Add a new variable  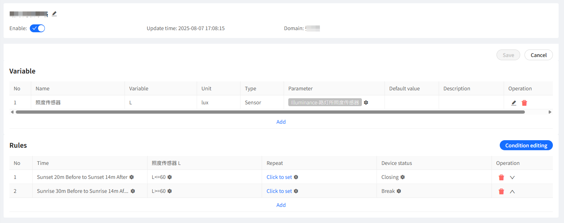[x=281, y=122]
